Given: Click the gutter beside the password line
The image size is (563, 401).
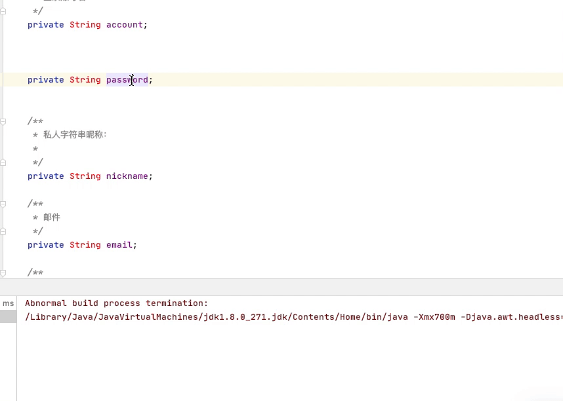Looking at the screenshot, I should [10, 79].
